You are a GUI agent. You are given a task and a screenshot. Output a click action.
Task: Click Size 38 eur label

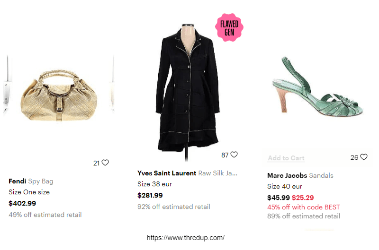(x=153, y=184)
